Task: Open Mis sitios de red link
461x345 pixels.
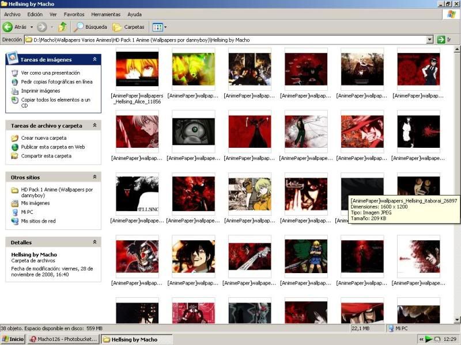Action: click(x=38, y=221)
